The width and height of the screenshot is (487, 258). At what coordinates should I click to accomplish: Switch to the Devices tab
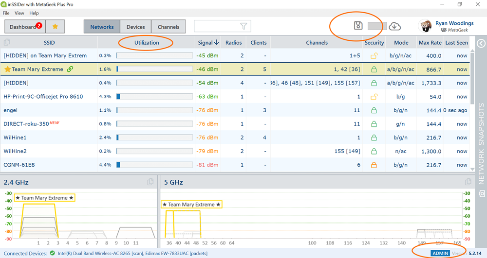tap(136, 27)
